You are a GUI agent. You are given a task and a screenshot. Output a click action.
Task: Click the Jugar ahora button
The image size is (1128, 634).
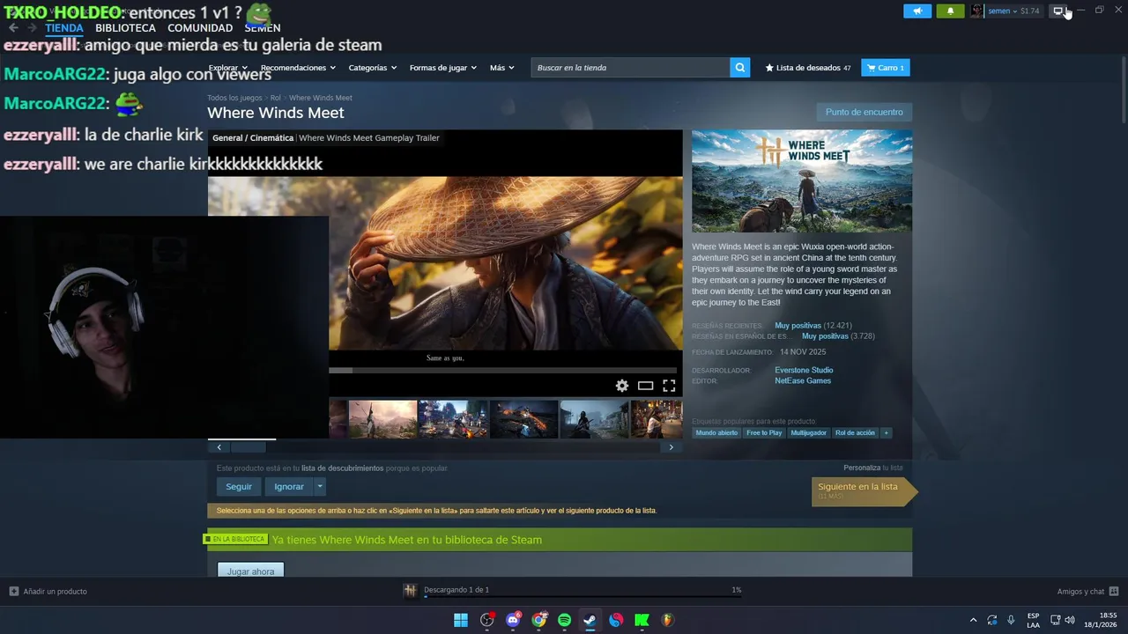coord(250,571)
